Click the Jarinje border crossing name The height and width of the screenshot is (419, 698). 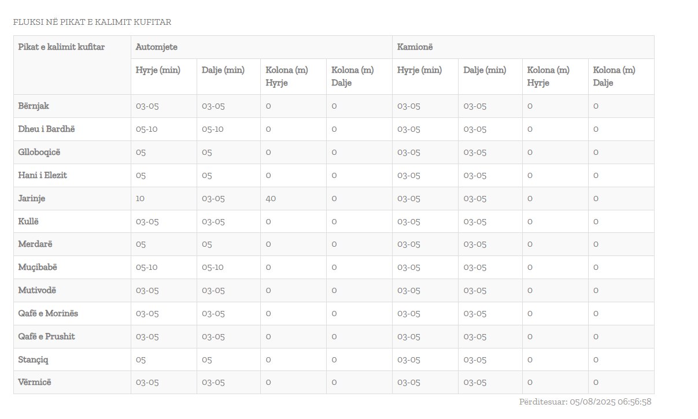coord(32,198)
